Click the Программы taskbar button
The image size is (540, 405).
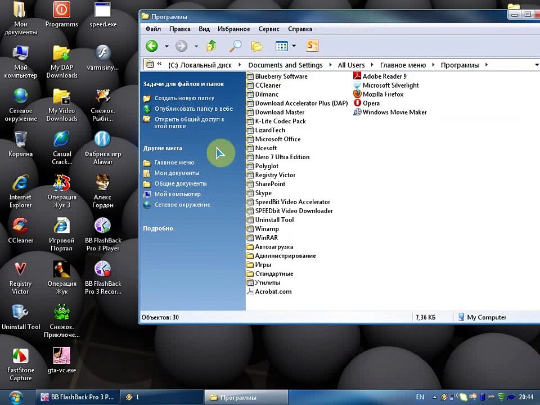pos(246,397)
